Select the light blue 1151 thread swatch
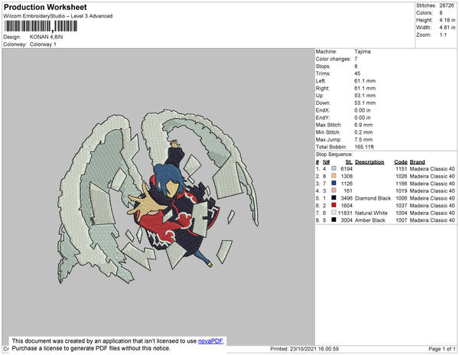The height and width of the screenshot is (355, 459). [x=334, y=168]
